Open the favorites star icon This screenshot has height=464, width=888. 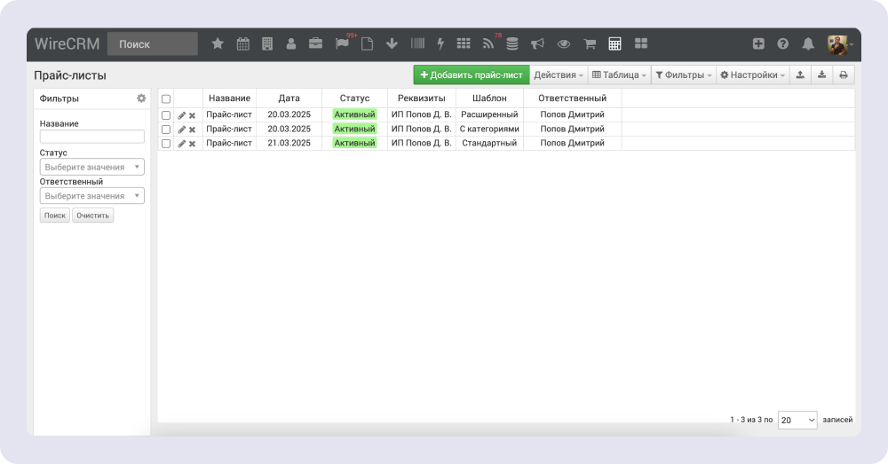pyautogui.click(x=218, y=43)
